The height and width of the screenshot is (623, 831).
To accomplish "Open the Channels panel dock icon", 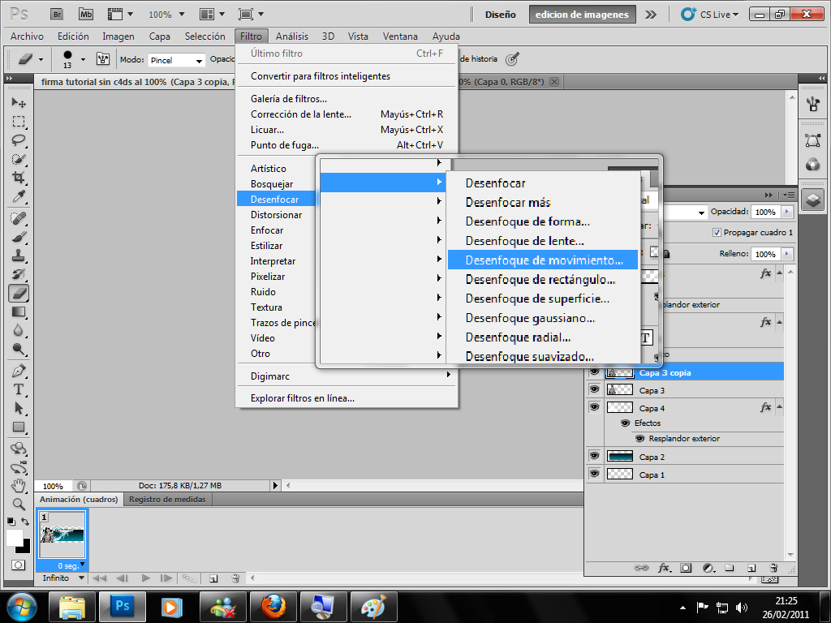I will 812,165.
